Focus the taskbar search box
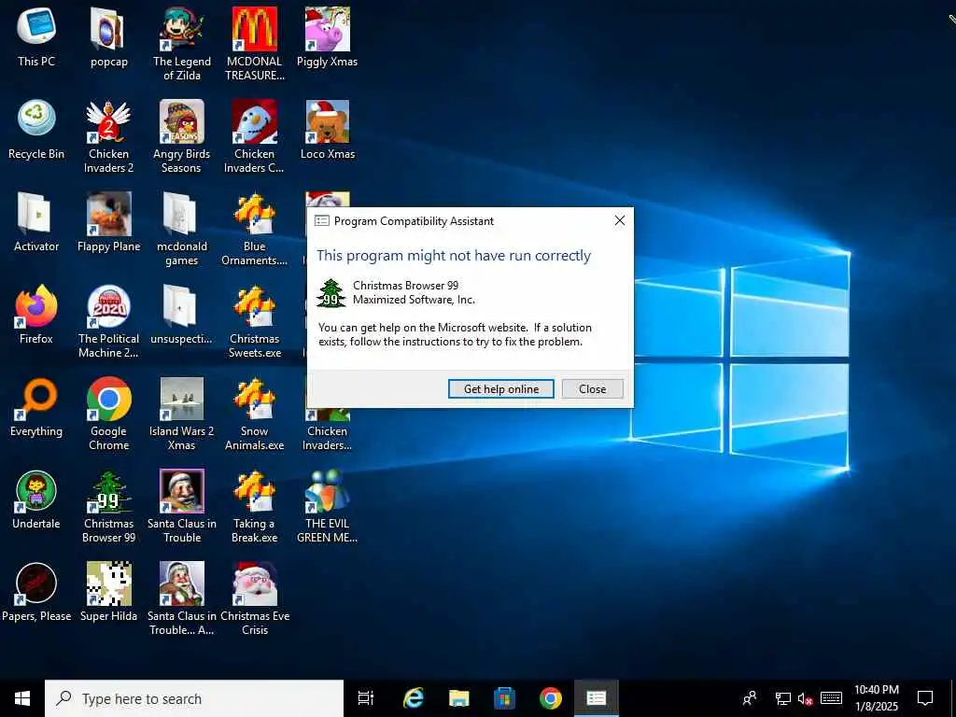The height and width of the screenshot is (717, 956). [x=194, y=698]
